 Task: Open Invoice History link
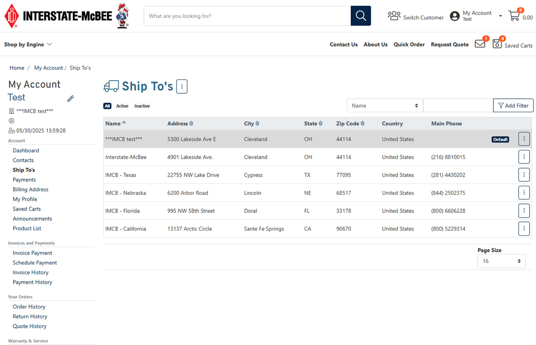tap(30, 273)
